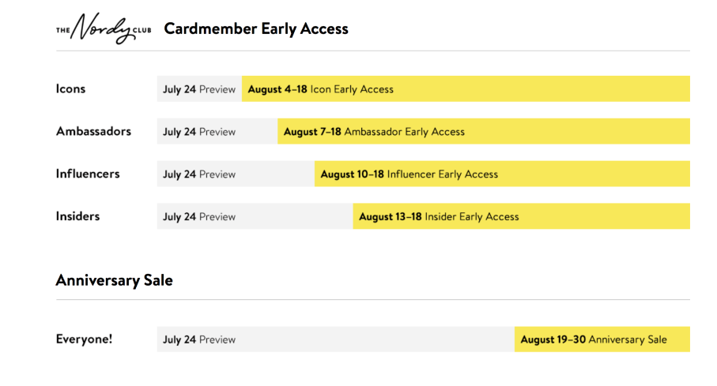
Task: Select August 13–18 Insider Early Access bar
Action: pos(521,216)
